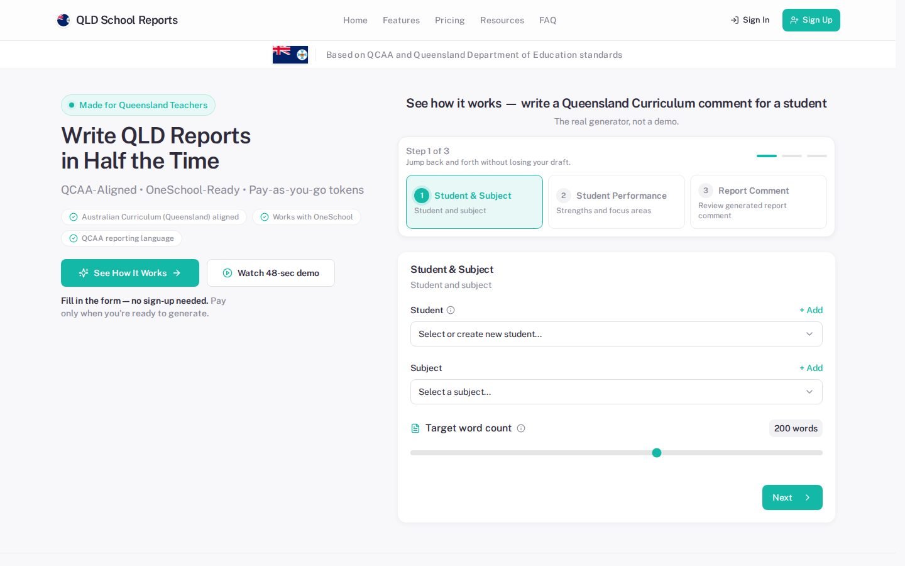The image size is (905, 566).
Task: Open the Features nav item
Action: click(401, 20)
